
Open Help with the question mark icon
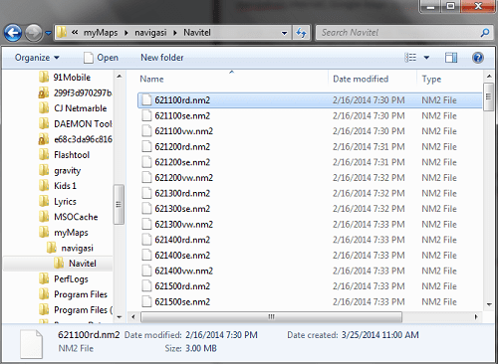coord(478,58)
